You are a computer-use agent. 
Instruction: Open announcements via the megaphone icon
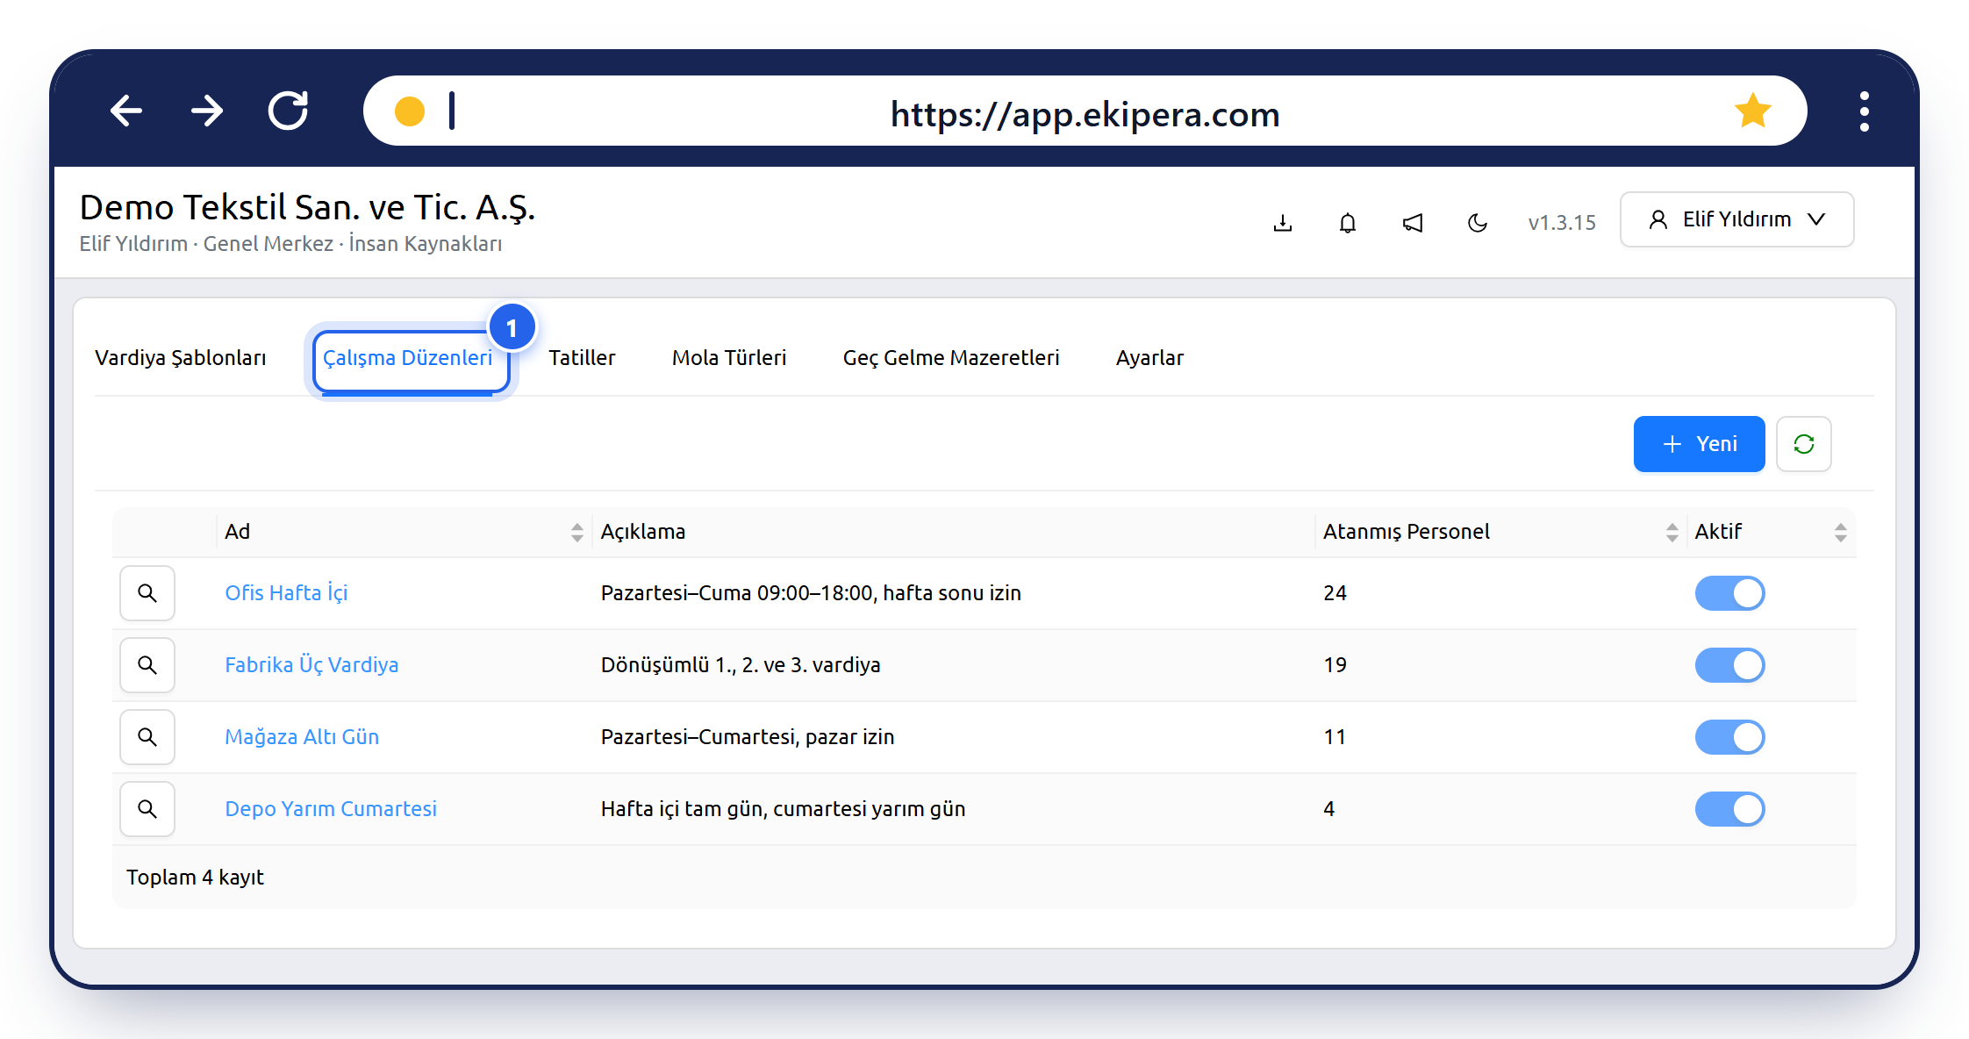pos(1413,222)
